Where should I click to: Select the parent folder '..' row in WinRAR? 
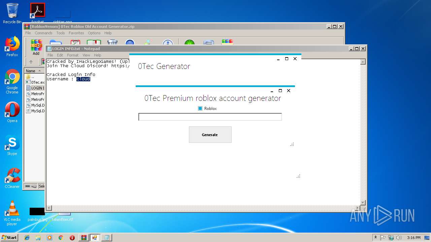35,77
